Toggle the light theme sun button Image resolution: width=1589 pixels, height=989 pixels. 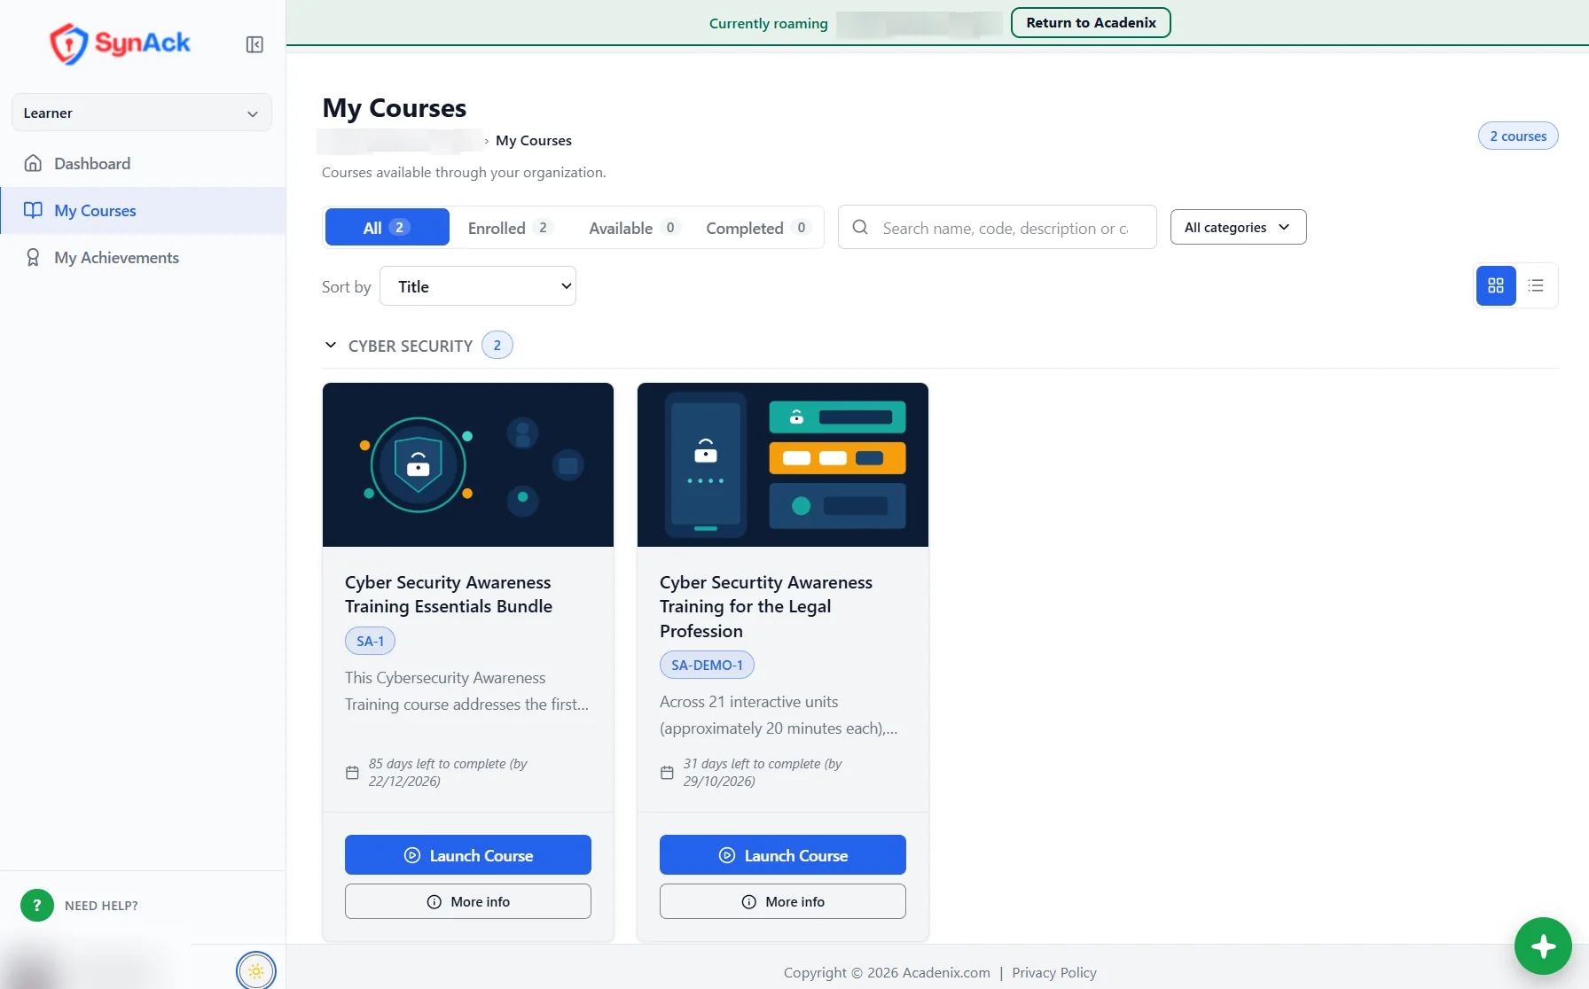tap(256, 970)
